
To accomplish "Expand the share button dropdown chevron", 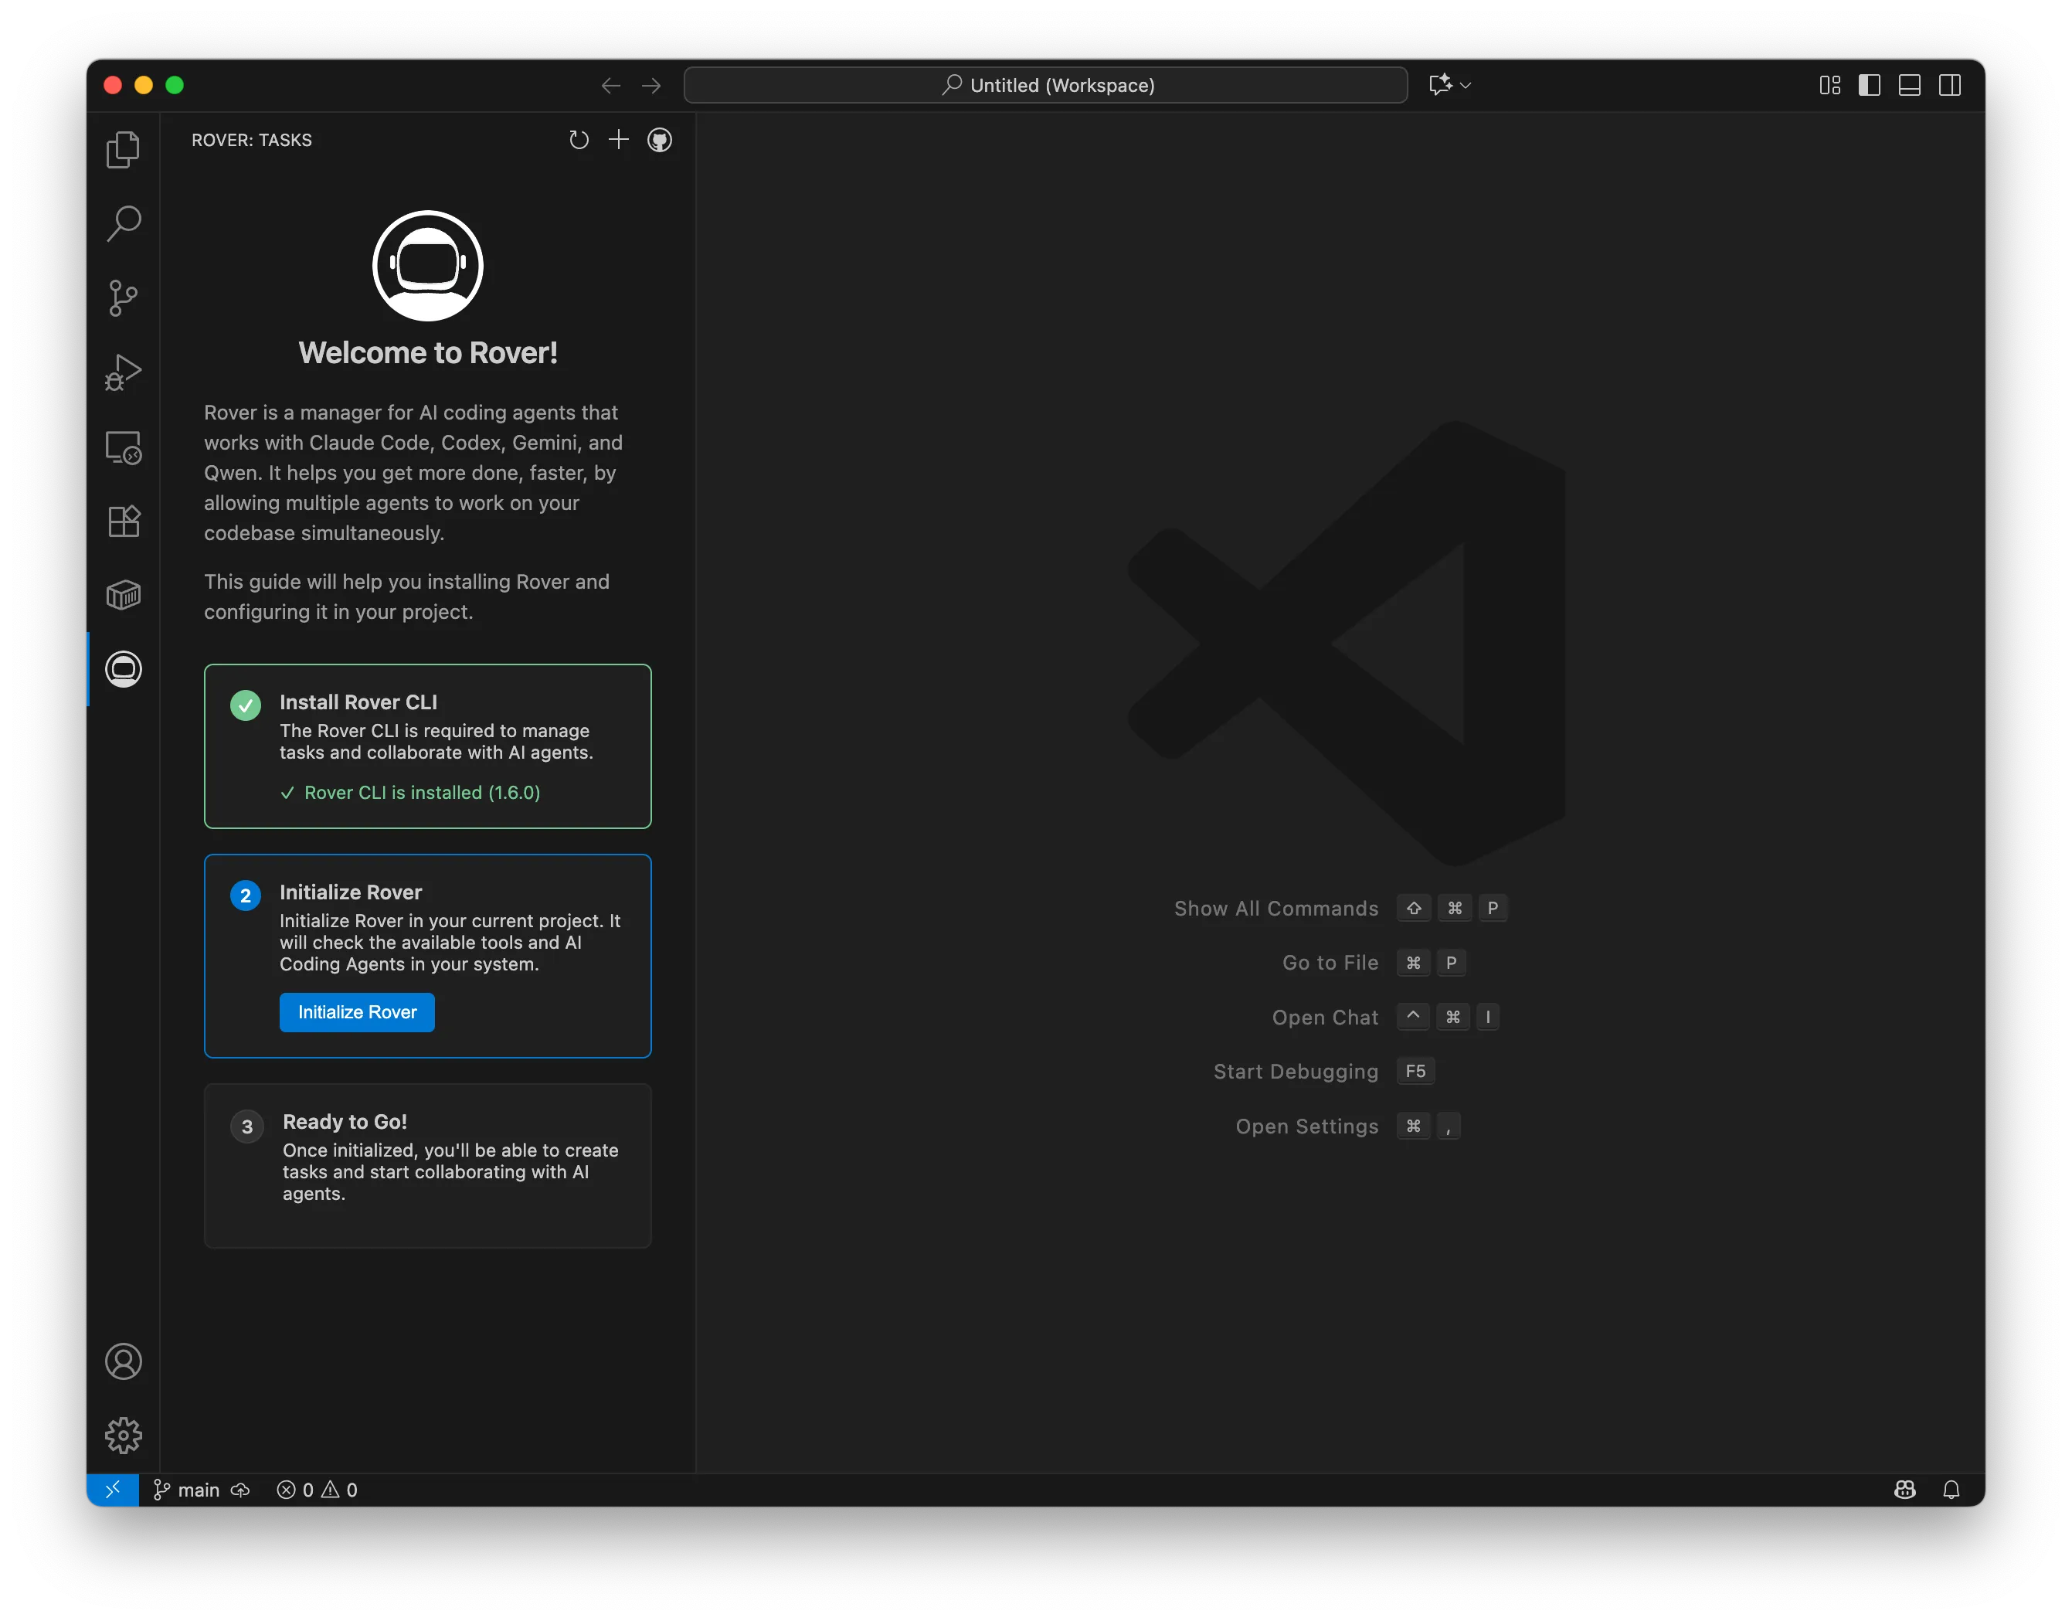I will click(x=1466, y=84).
